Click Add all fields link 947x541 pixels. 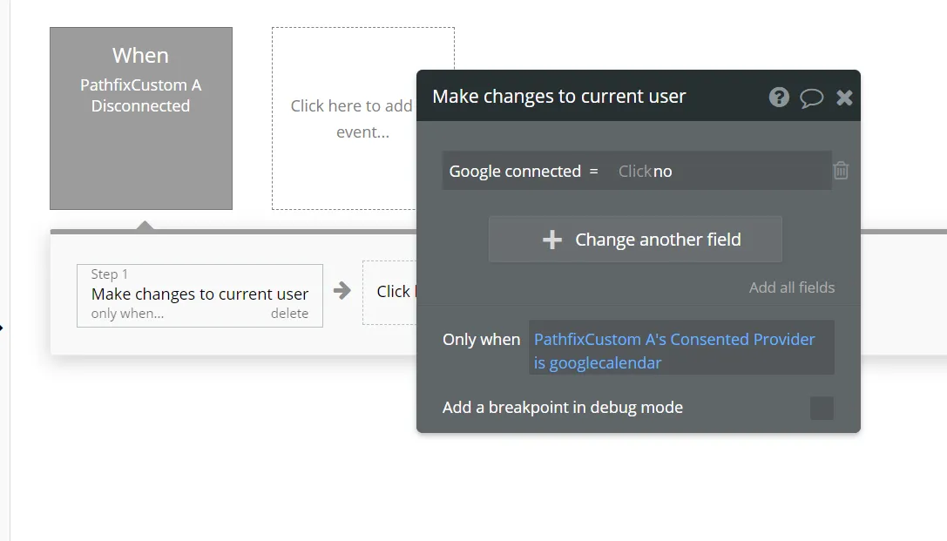click(x=792, y=287)
